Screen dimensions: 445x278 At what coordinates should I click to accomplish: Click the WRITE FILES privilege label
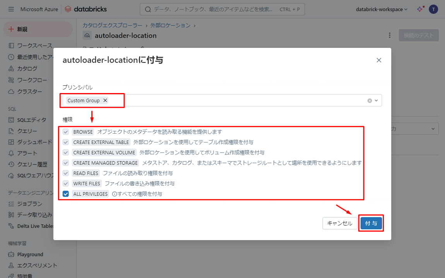[x=87, y=183]
